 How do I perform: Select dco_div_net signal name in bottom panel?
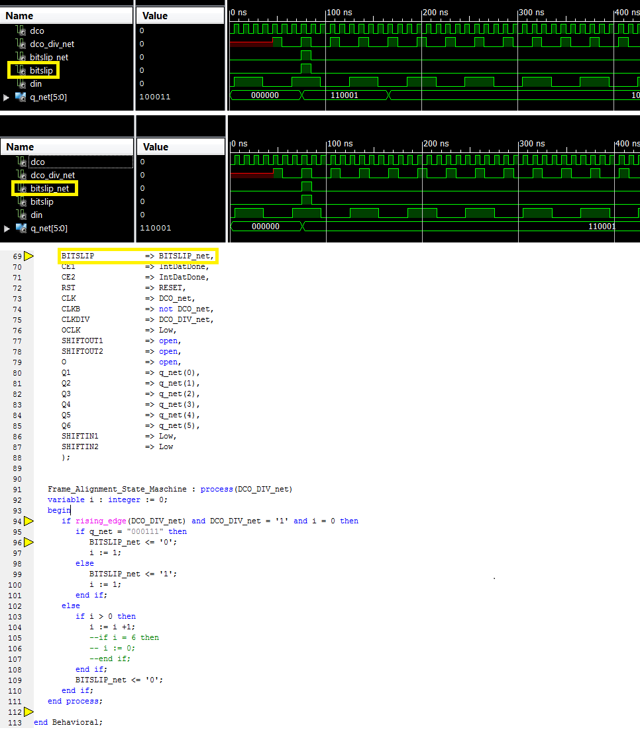click(x=52, y=175)
